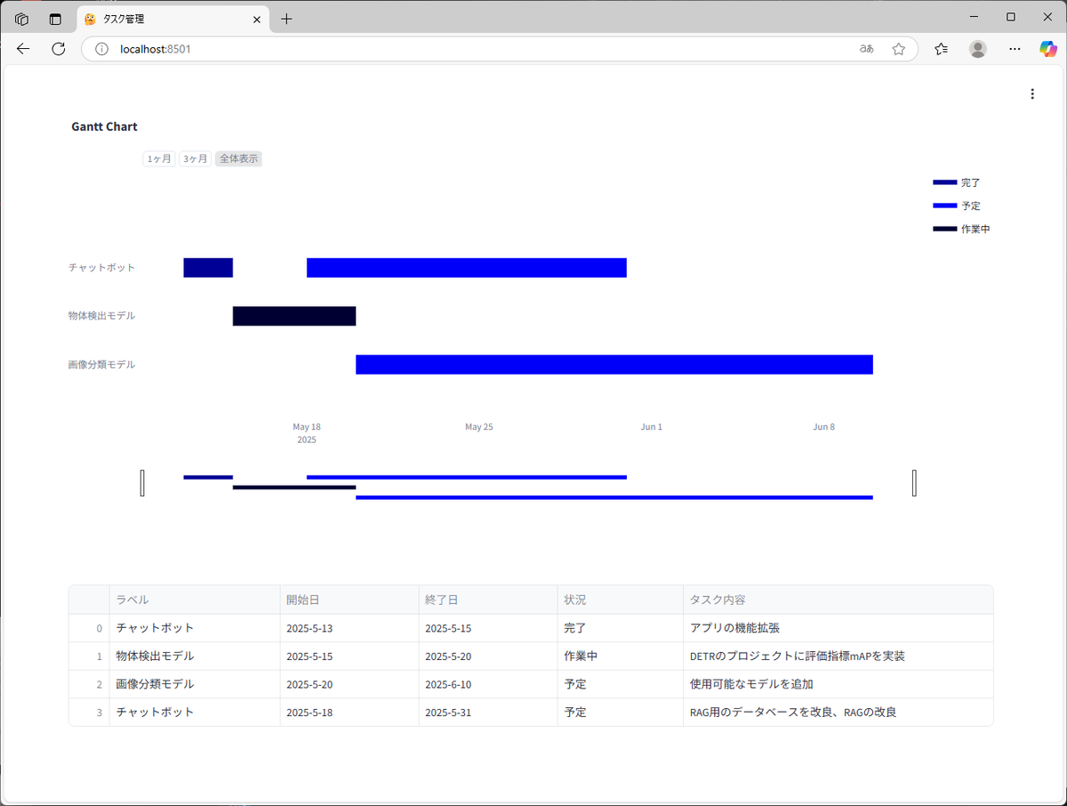1067x806 pixels.
Task: Click the RAG用のデータベースを改良 cell
Action: [838, 712]
